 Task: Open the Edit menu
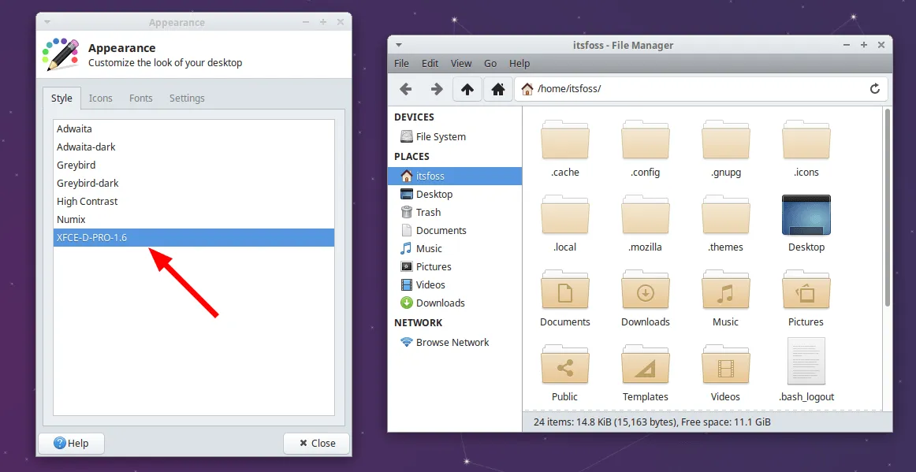pyautogui.click(x=430, y=63)
